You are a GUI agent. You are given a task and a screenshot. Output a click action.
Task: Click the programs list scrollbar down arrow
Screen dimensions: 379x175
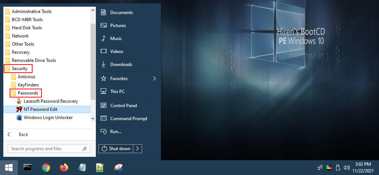(93, 119)
